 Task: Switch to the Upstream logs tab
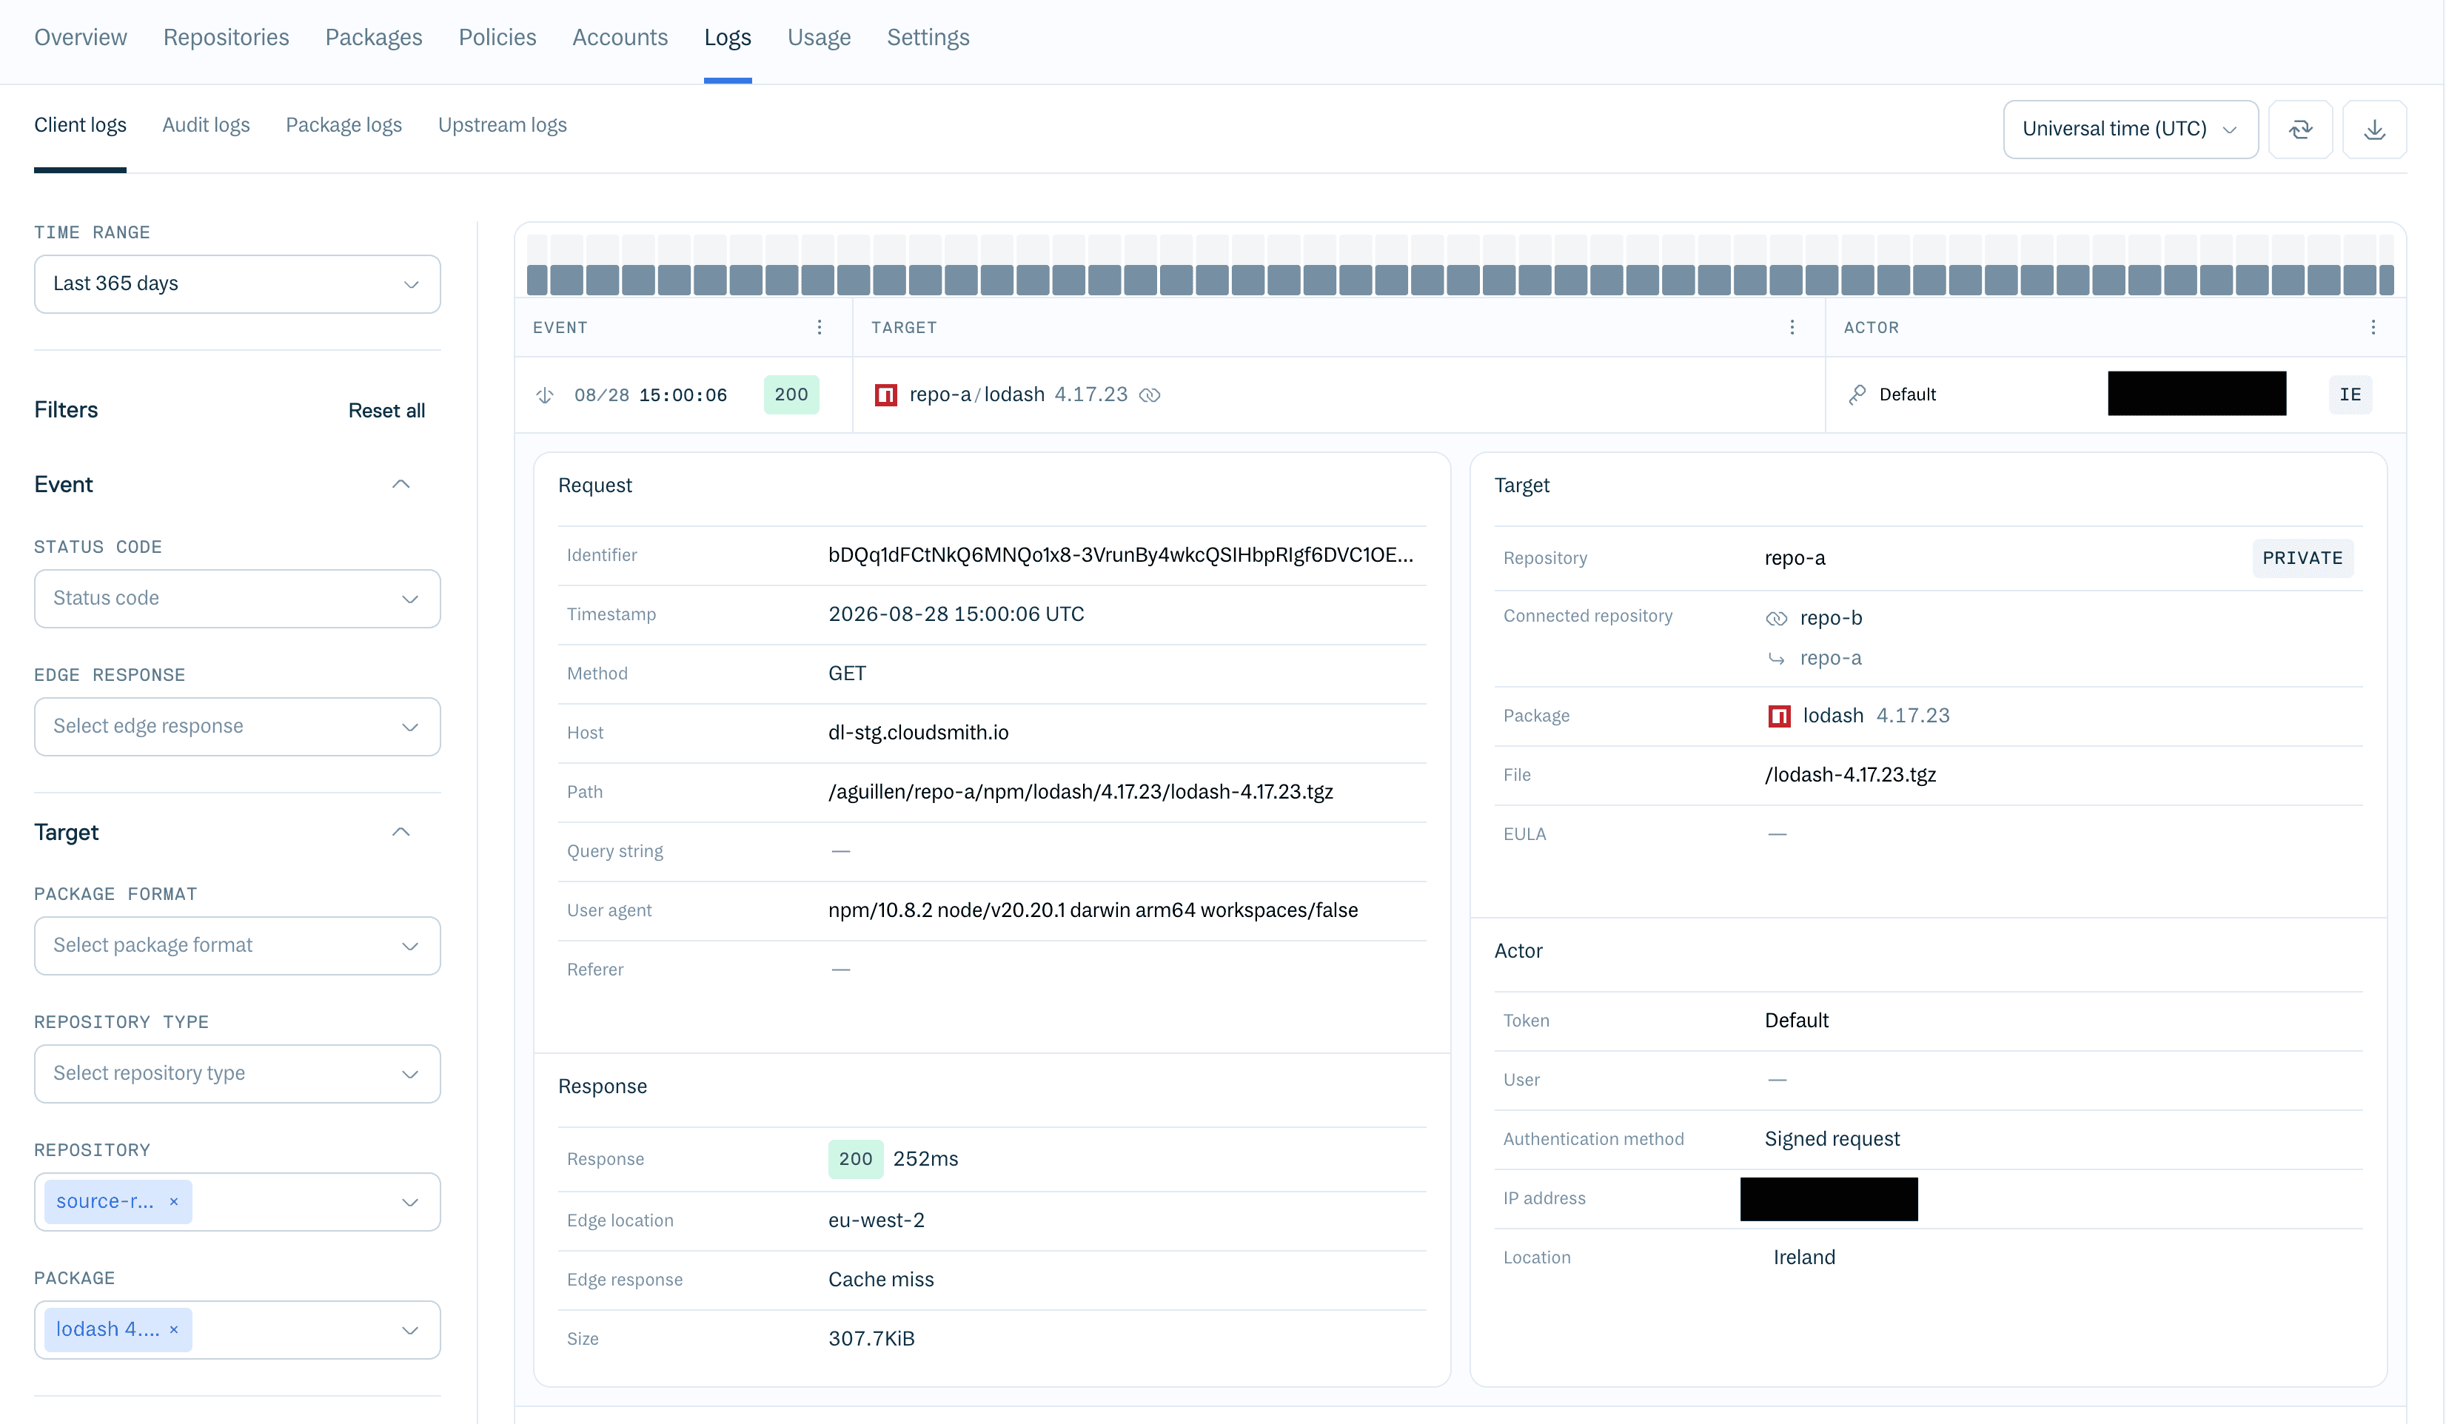(x=502, y=125)
